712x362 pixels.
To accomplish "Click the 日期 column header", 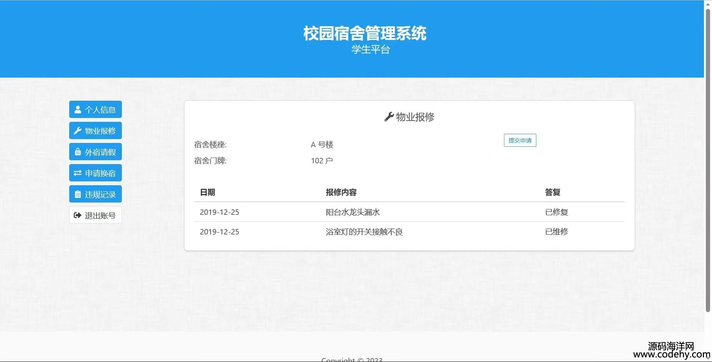I will pyautogui.click(x=208, y=192).
